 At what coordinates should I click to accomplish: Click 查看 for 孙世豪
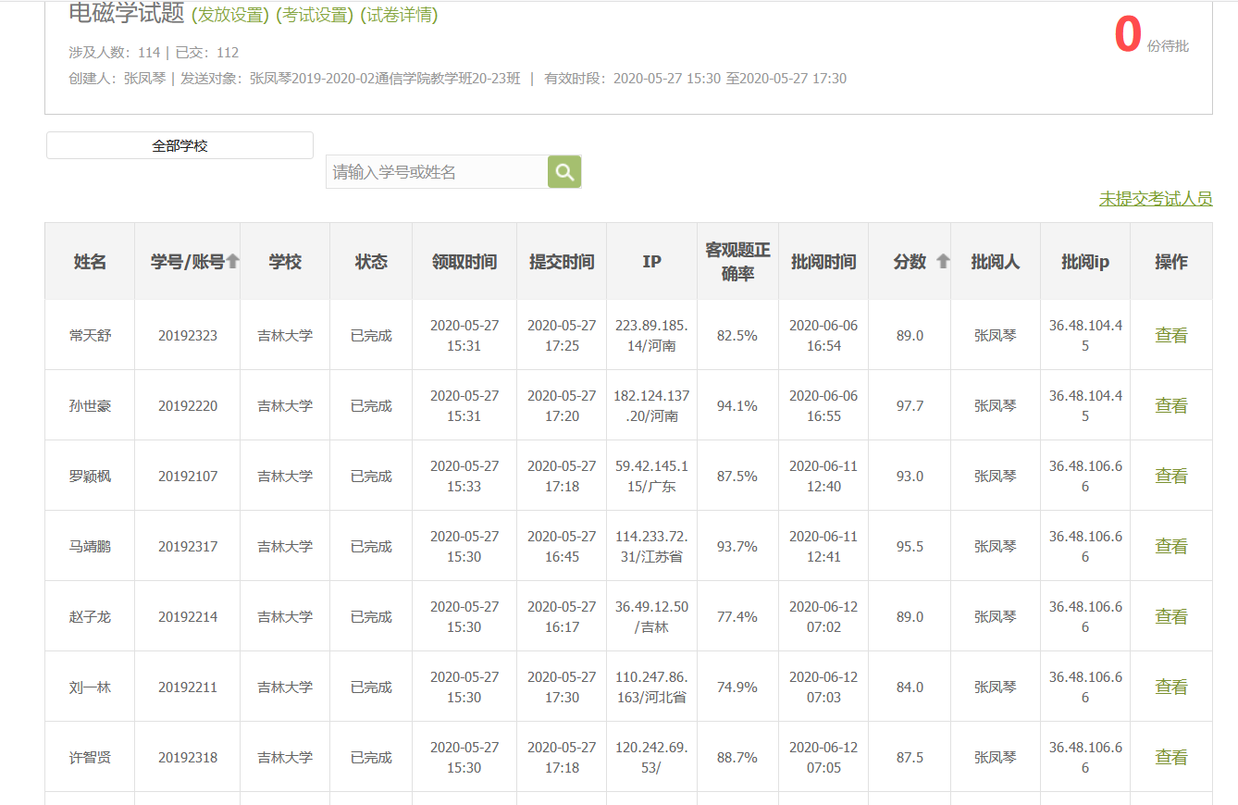point(1171,405)
